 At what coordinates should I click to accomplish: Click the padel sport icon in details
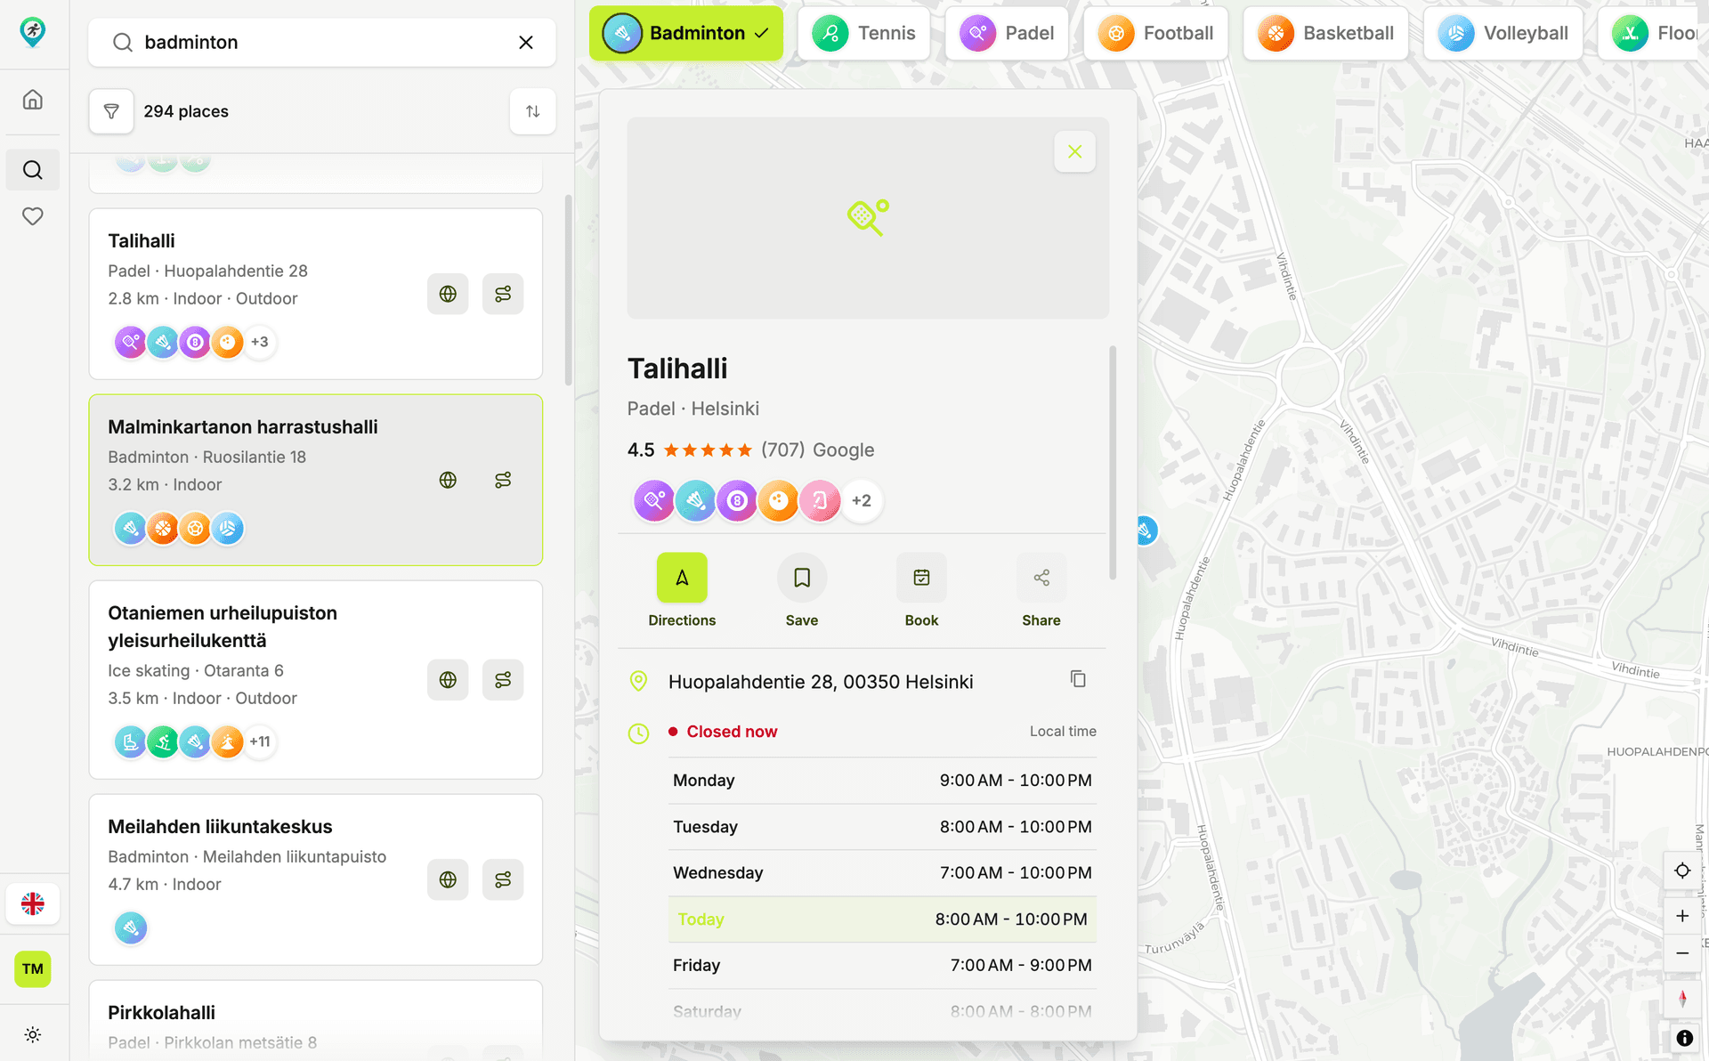pyautogui.click(x=654, y=500)
